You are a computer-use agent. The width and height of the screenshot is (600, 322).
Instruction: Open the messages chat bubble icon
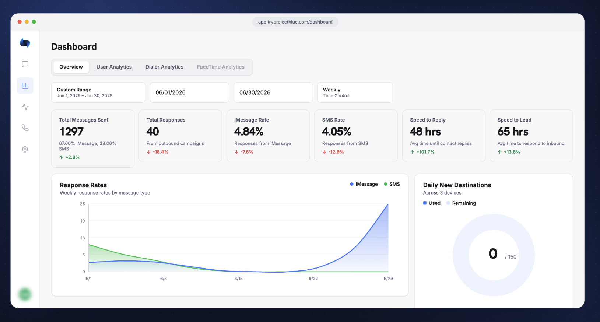tap(25, 64)
